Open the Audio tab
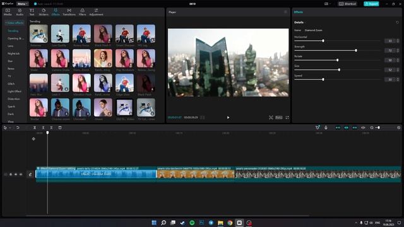This screenshot has height=227, width=404. 20,12
